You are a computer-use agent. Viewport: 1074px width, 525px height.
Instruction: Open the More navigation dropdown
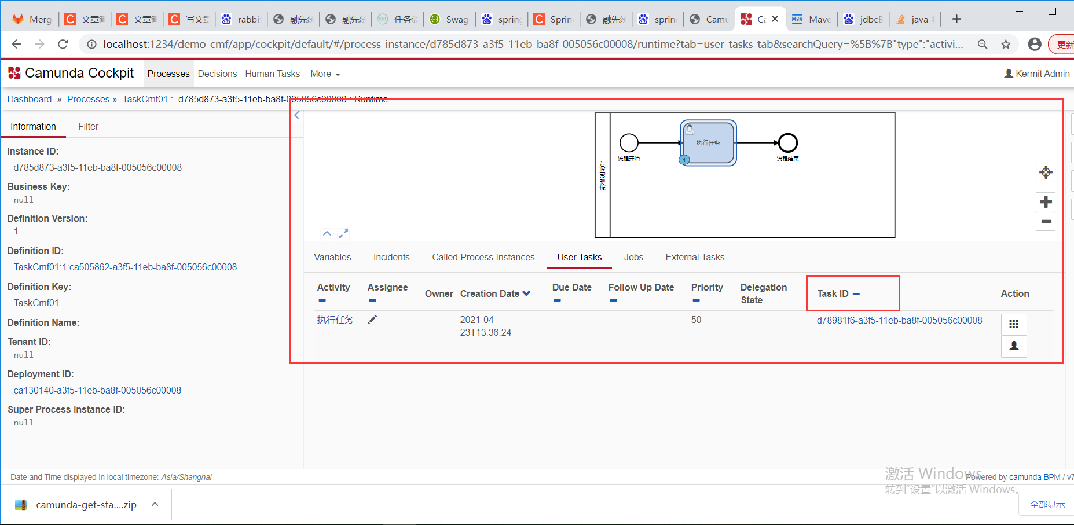point(325,74)
